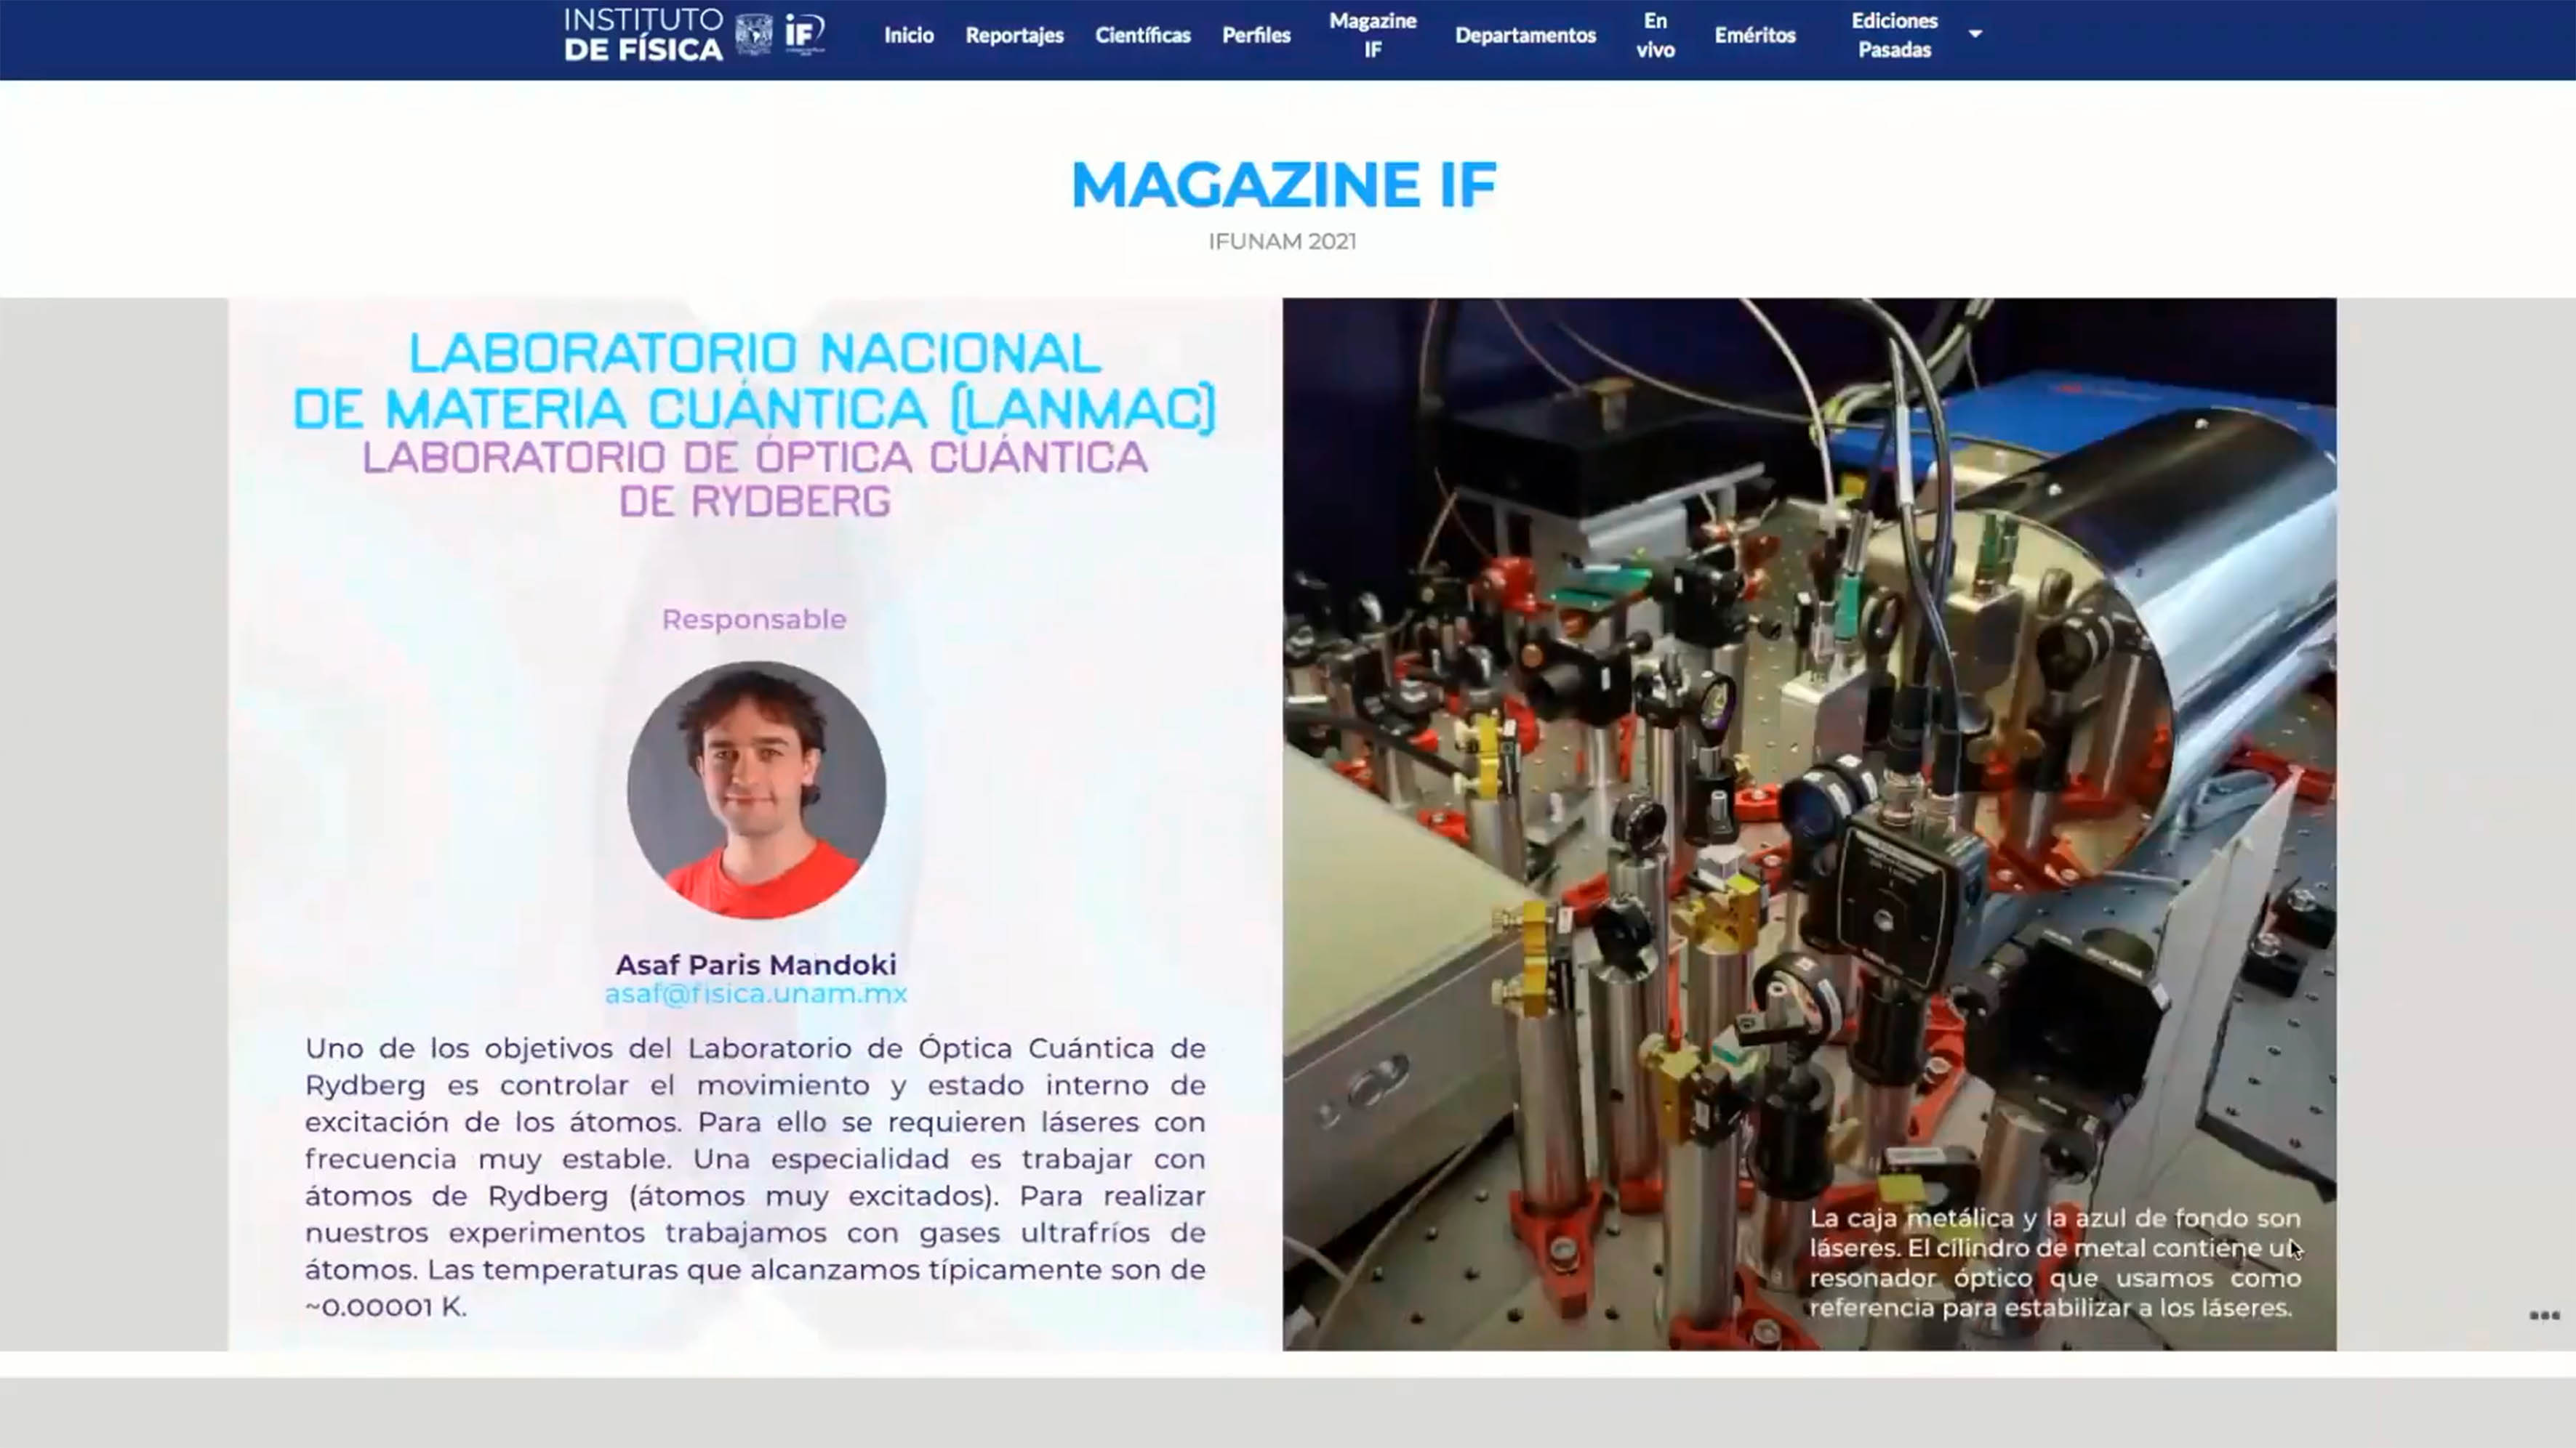The image size is (2576, 1448).
Task: Click the Responsable label
Action: click(754, 620)
